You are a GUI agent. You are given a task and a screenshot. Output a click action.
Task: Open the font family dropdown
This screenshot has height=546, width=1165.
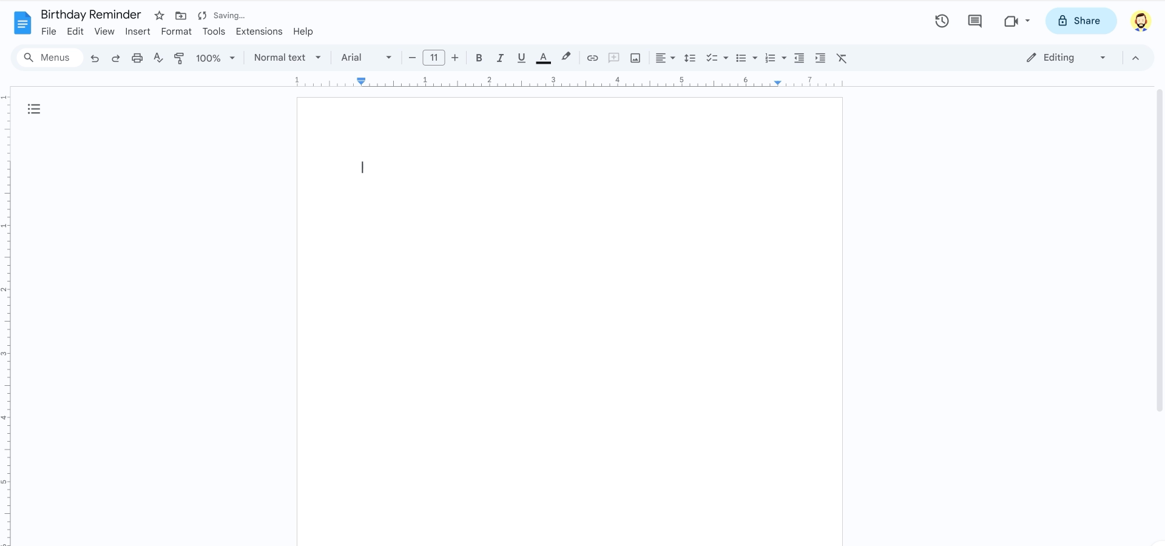coord(364,58)
